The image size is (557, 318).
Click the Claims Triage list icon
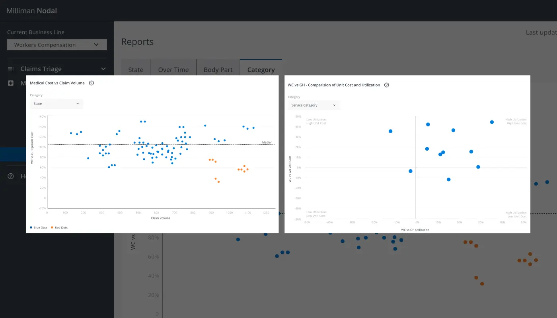[11, 69]
